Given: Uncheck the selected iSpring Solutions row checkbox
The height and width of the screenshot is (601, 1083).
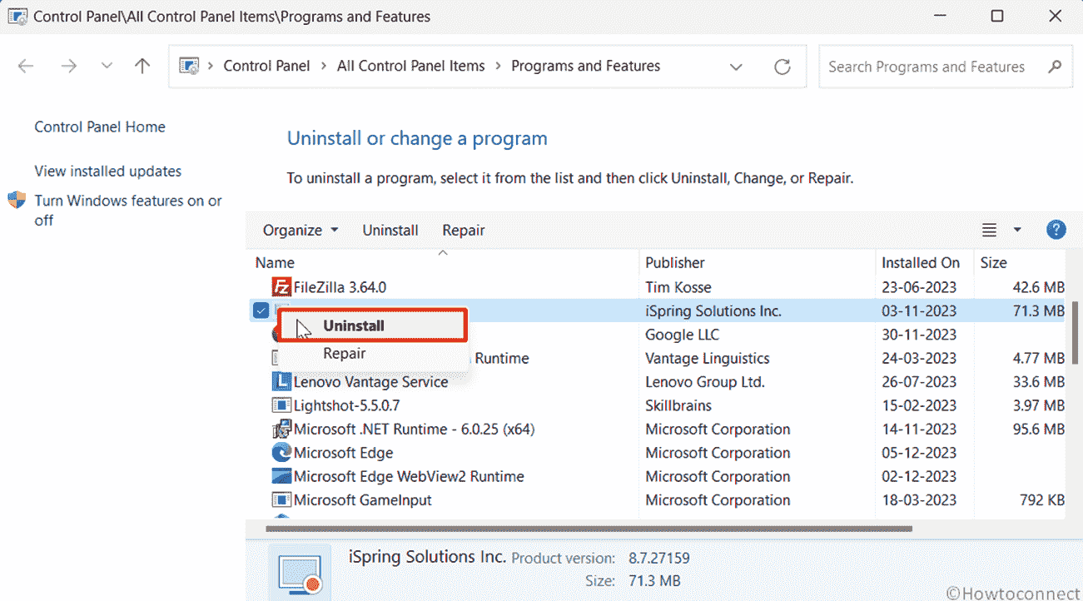Looking at the screenshot, I should pyautogui.click(x=261, y=310).
